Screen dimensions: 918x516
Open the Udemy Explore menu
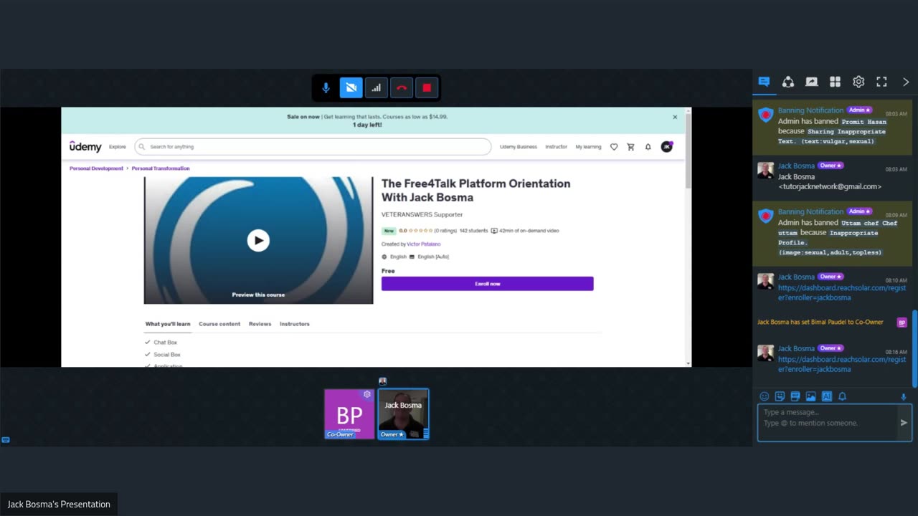point(118,147)
